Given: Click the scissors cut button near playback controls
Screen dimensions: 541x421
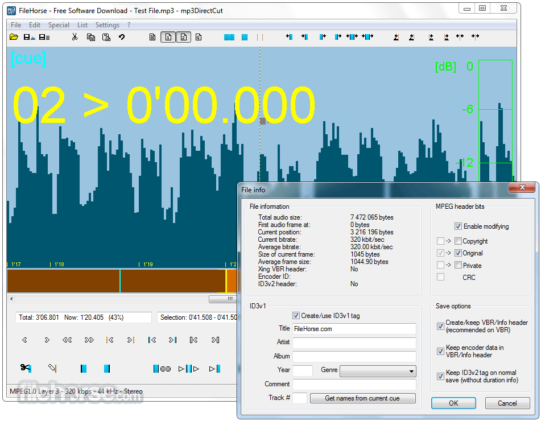Looking at the screenshot, I should click(x=26, y=368).
